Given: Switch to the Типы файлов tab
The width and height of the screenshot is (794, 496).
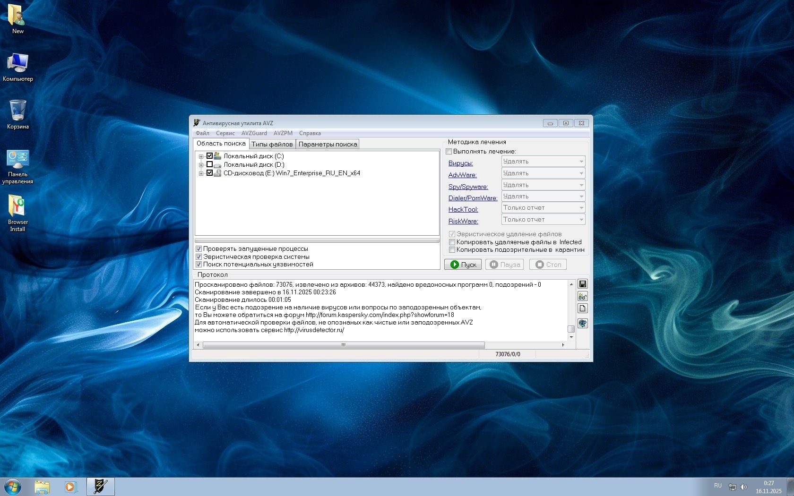Looking at the screenshot, I should point(272,144).
